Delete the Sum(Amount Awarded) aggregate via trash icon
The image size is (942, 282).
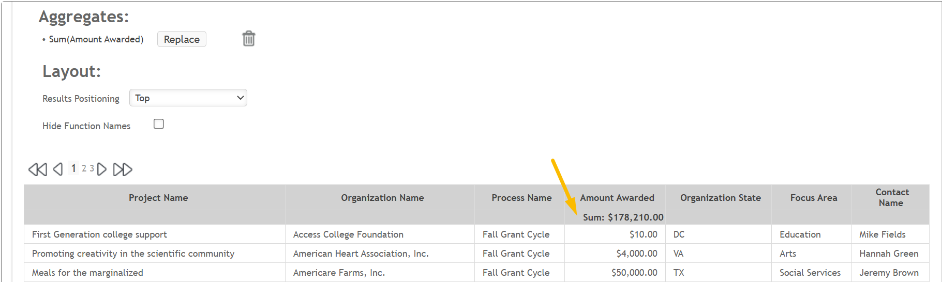tap(249, 39)
